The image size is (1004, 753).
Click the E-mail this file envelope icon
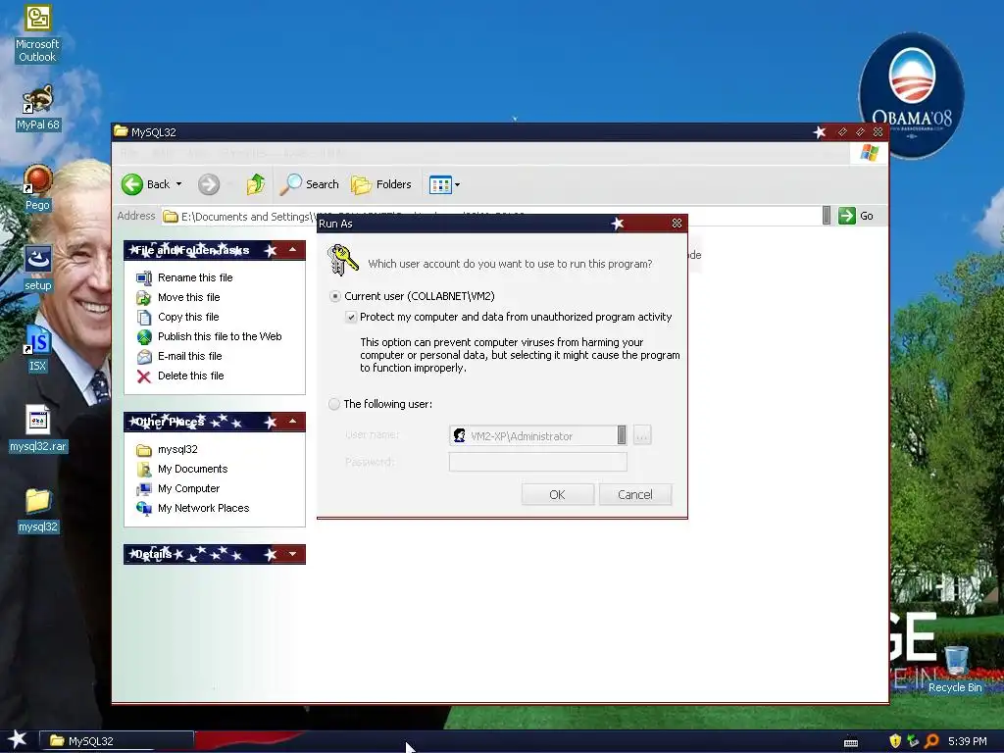pyautogui.click(x=144, y=357)
